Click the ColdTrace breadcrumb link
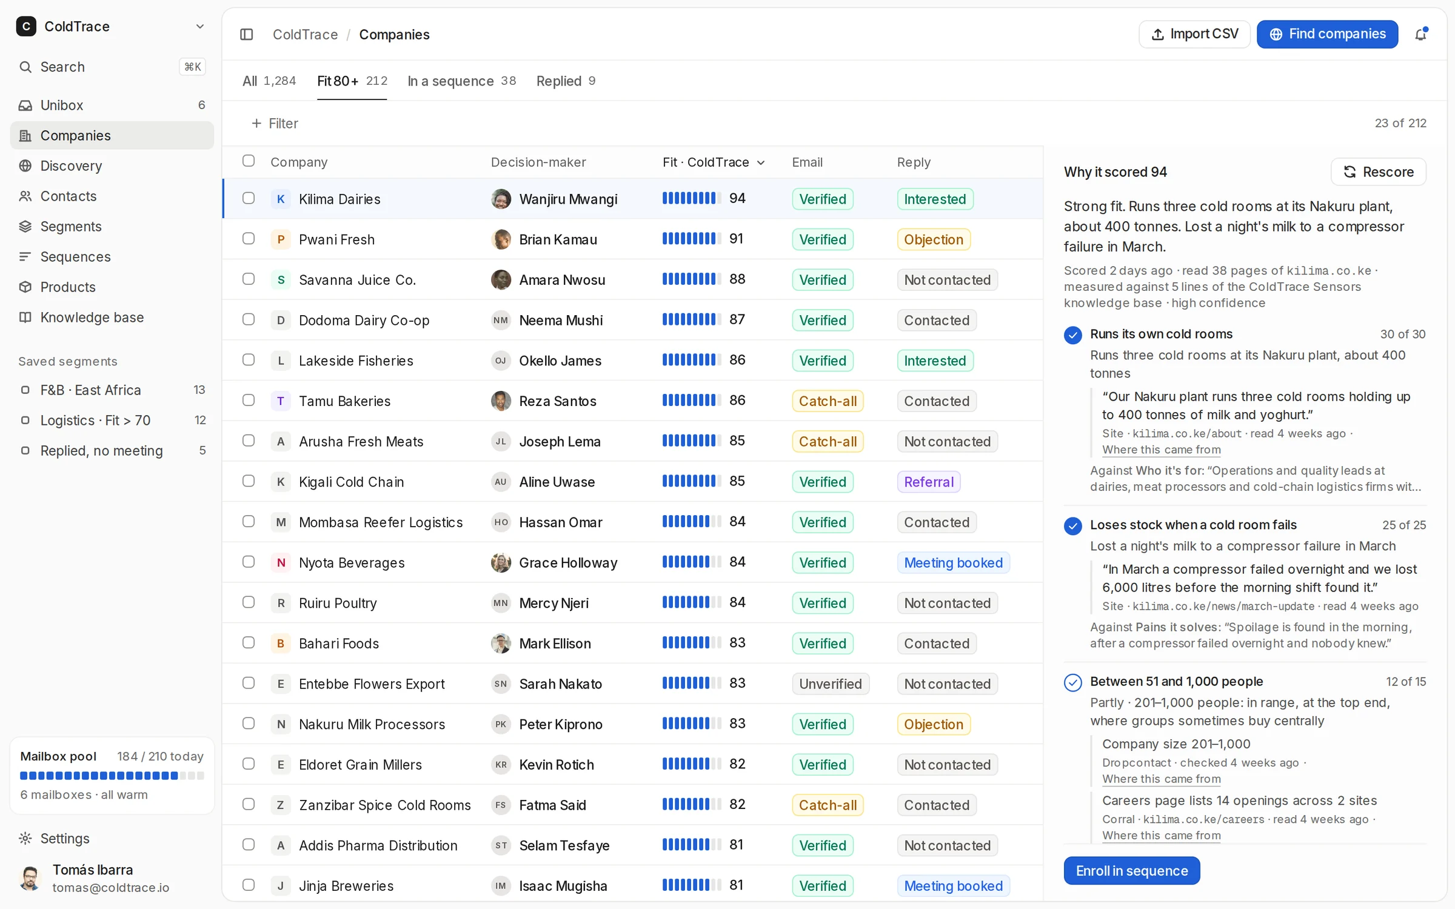Viewport: 1455px width, 909px height. pos(306,35)
